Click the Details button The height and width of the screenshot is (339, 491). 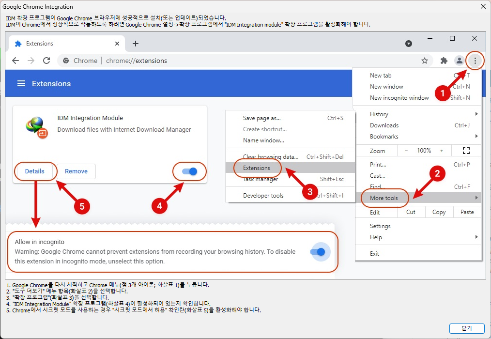click(x=34, y=171)
